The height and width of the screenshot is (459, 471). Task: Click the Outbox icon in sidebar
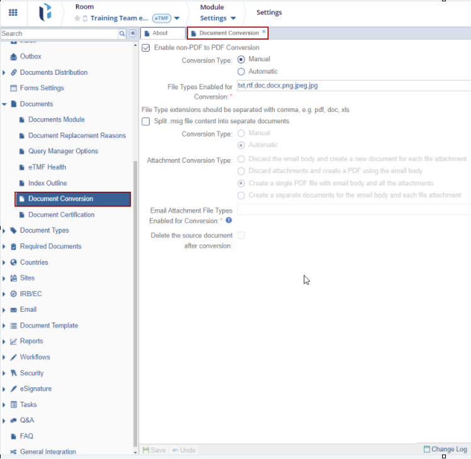13,57
